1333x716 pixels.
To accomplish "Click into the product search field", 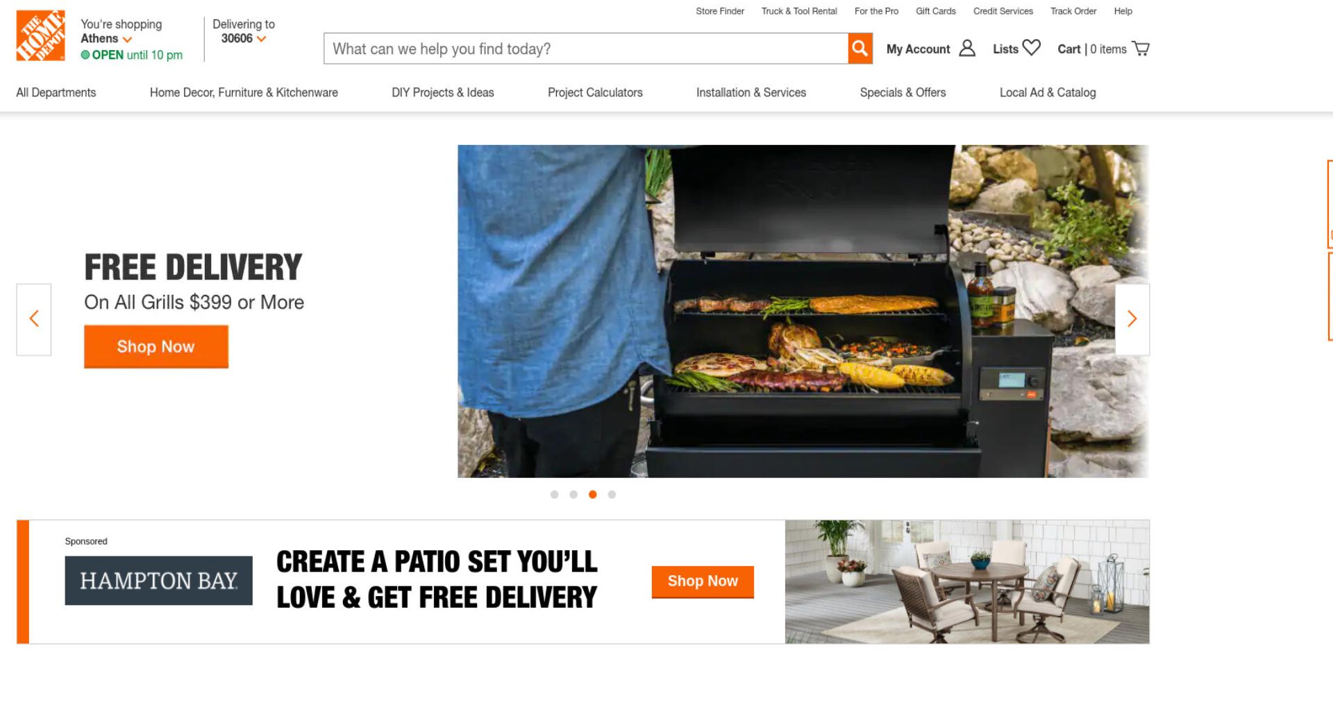I will pos(586,49).
